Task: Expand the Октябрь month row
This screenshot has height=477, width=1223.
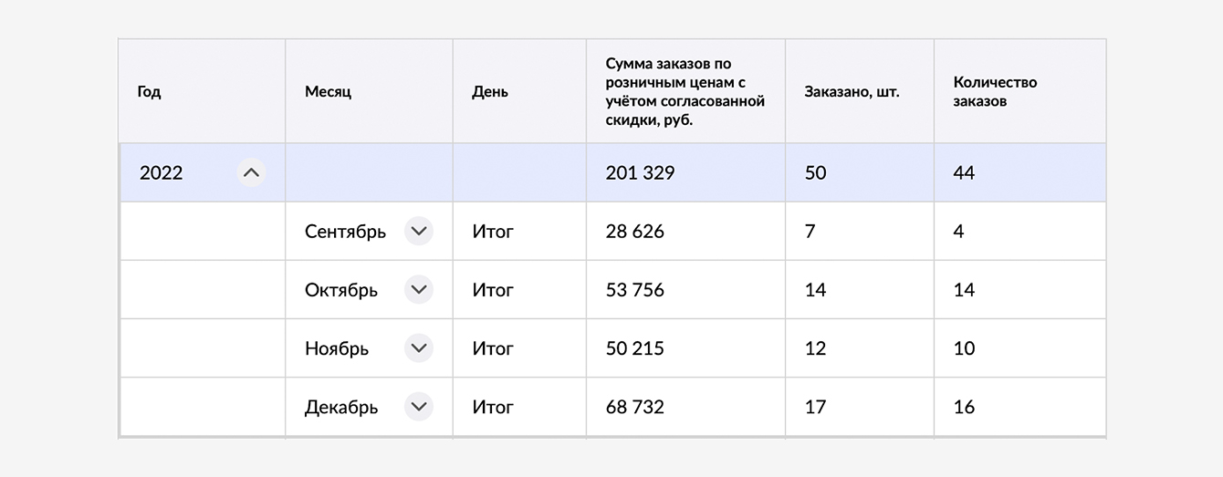Action: (419, 290)
